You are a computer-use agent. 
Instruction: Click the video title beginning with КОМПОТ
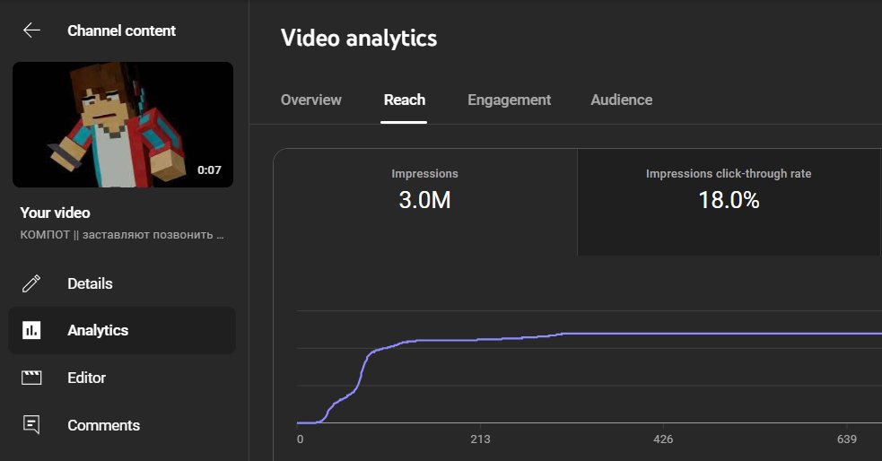click(x=122, y=234)
